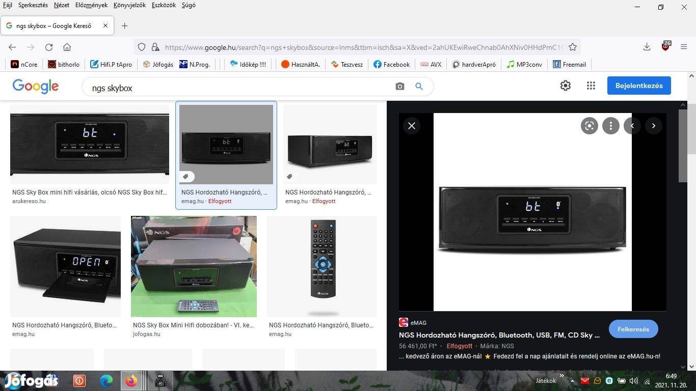
Task: Open the bithorlo bookmark
Action: tap(64, 64)
